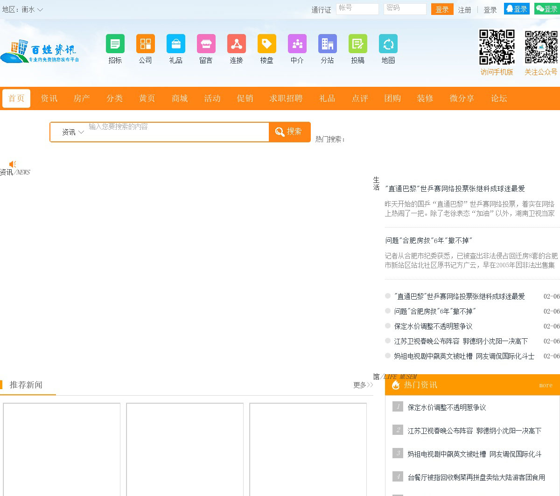Select the 中介 purple people icon
The image size is (560, 496).
click(297, 44)
